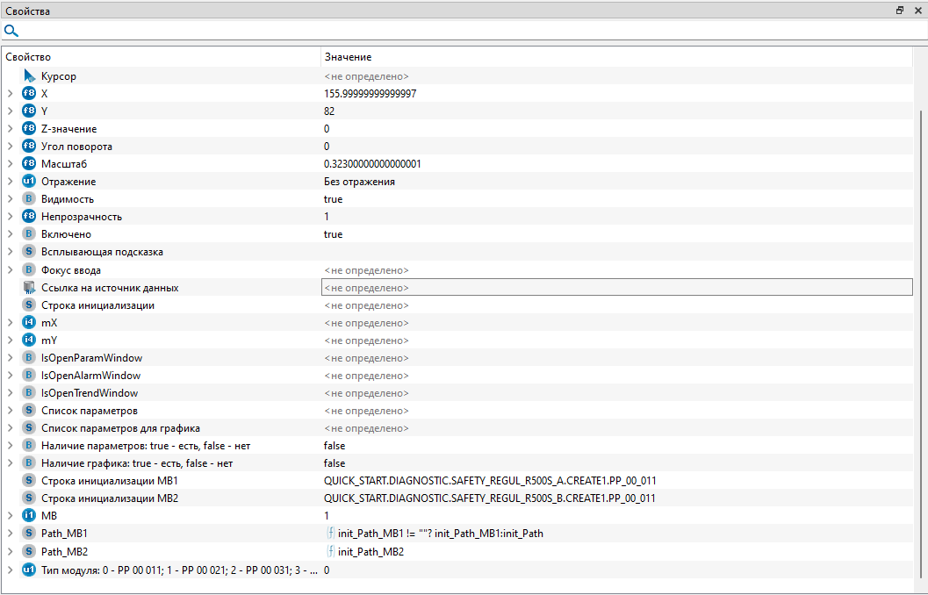This screenshot has width=928, height=595.
Task: Click the S icon beside Всплывающая подсказка
Action: (x=29, y=252)
